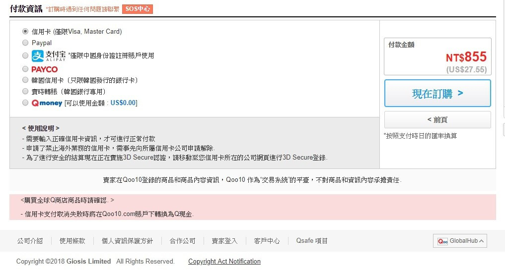Open the 賣家登入 seller login link

click(224, 241)
